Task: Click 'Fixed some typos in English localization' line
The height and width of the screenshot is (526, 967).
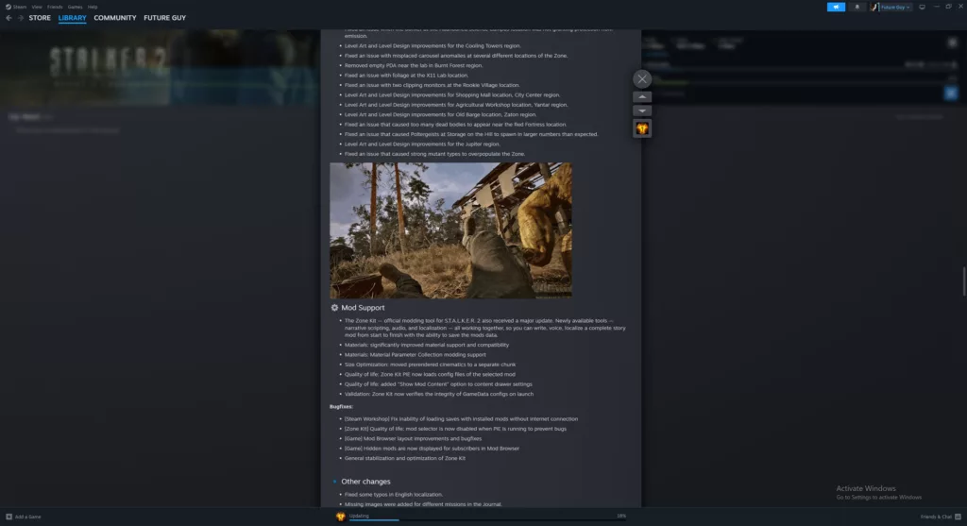Action: point(394,495)
